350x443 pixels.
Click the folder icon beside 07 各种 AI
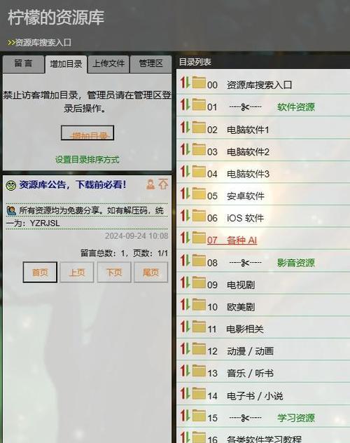pyautogui.click(x=199, y=238)
